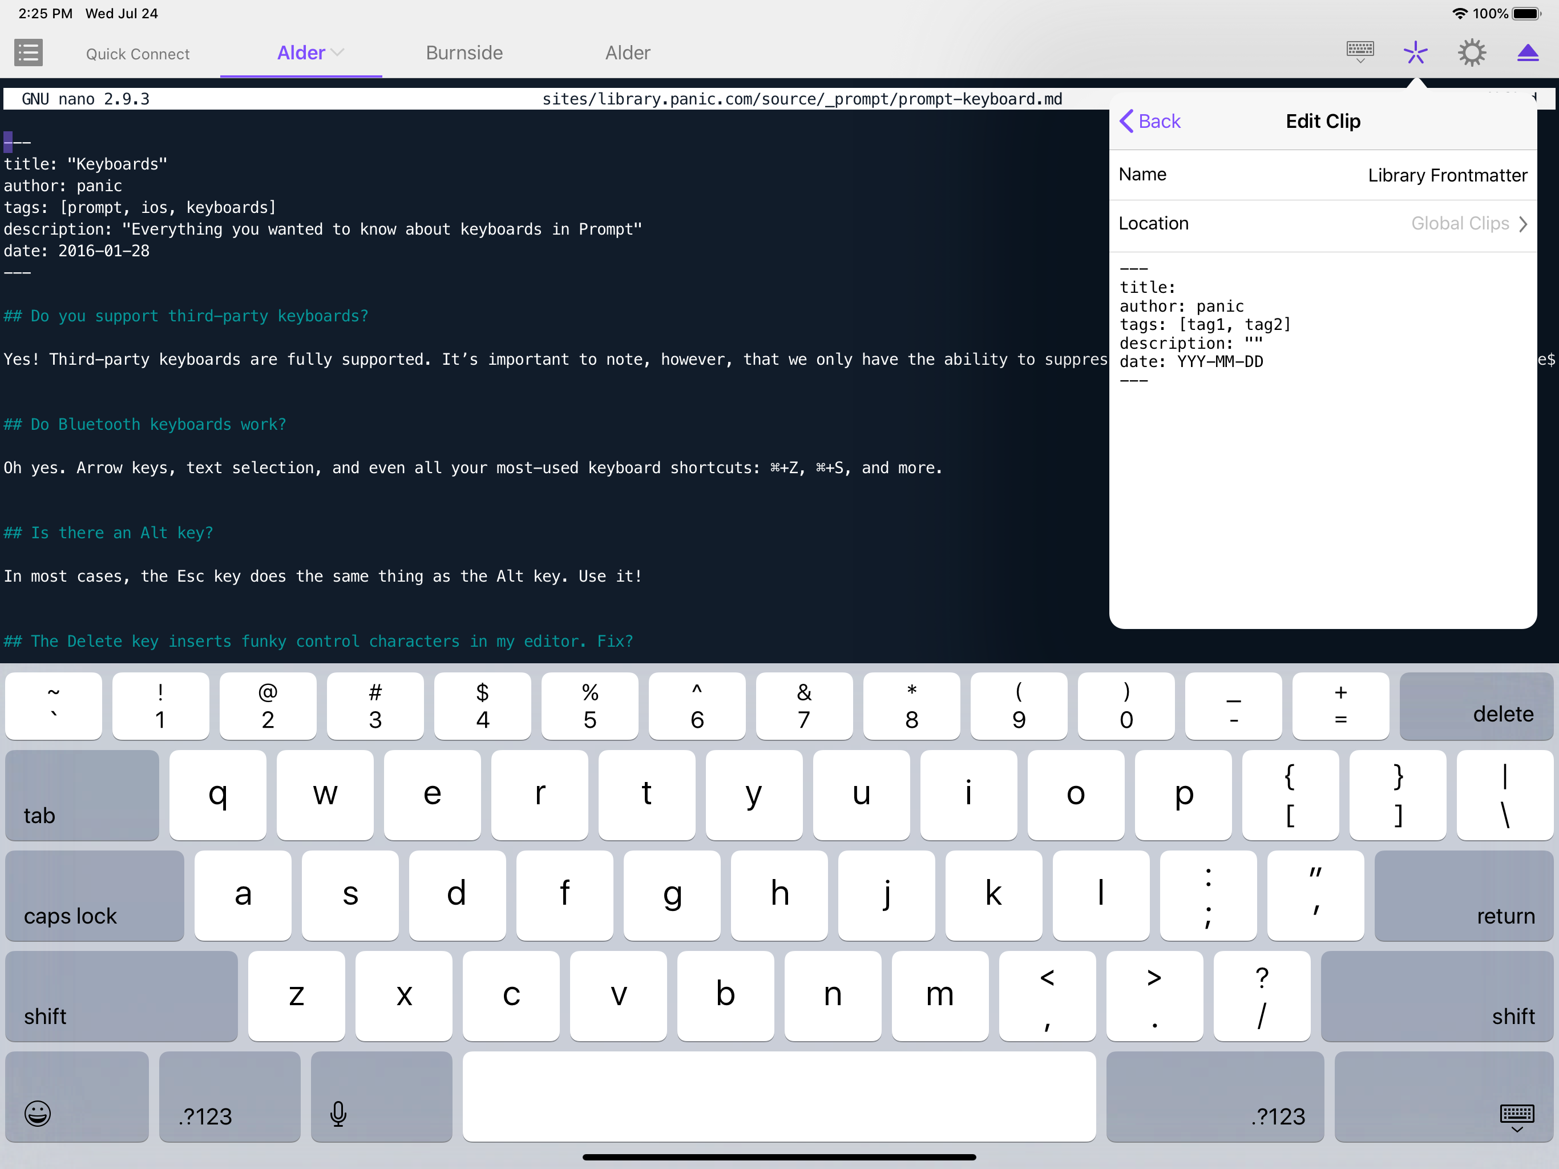
Task: Open the Quick Connect tab
Action: tap(138, 54)
